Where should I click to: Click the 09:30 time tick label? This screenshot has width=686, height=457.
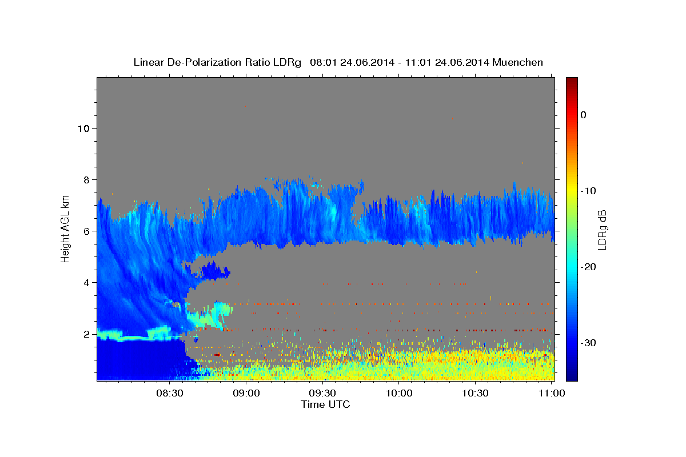[x=322, y=393]
